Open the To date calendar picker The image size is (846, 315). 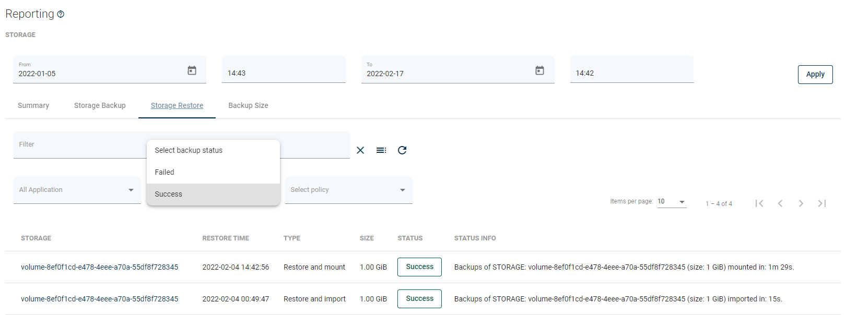point(539,70)
